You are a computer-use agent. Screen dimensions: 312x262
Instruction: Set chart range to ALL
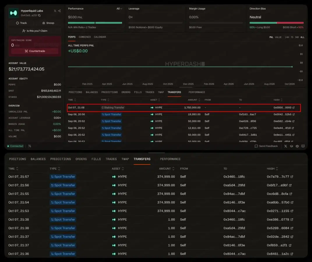[302, 37]
